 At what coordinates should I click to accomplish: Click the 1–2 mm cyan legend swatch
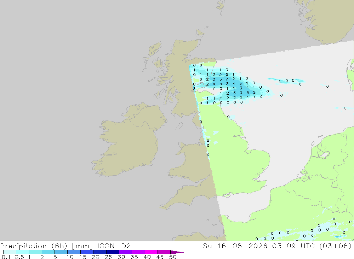pyautogui.click(x=35, y=252)
